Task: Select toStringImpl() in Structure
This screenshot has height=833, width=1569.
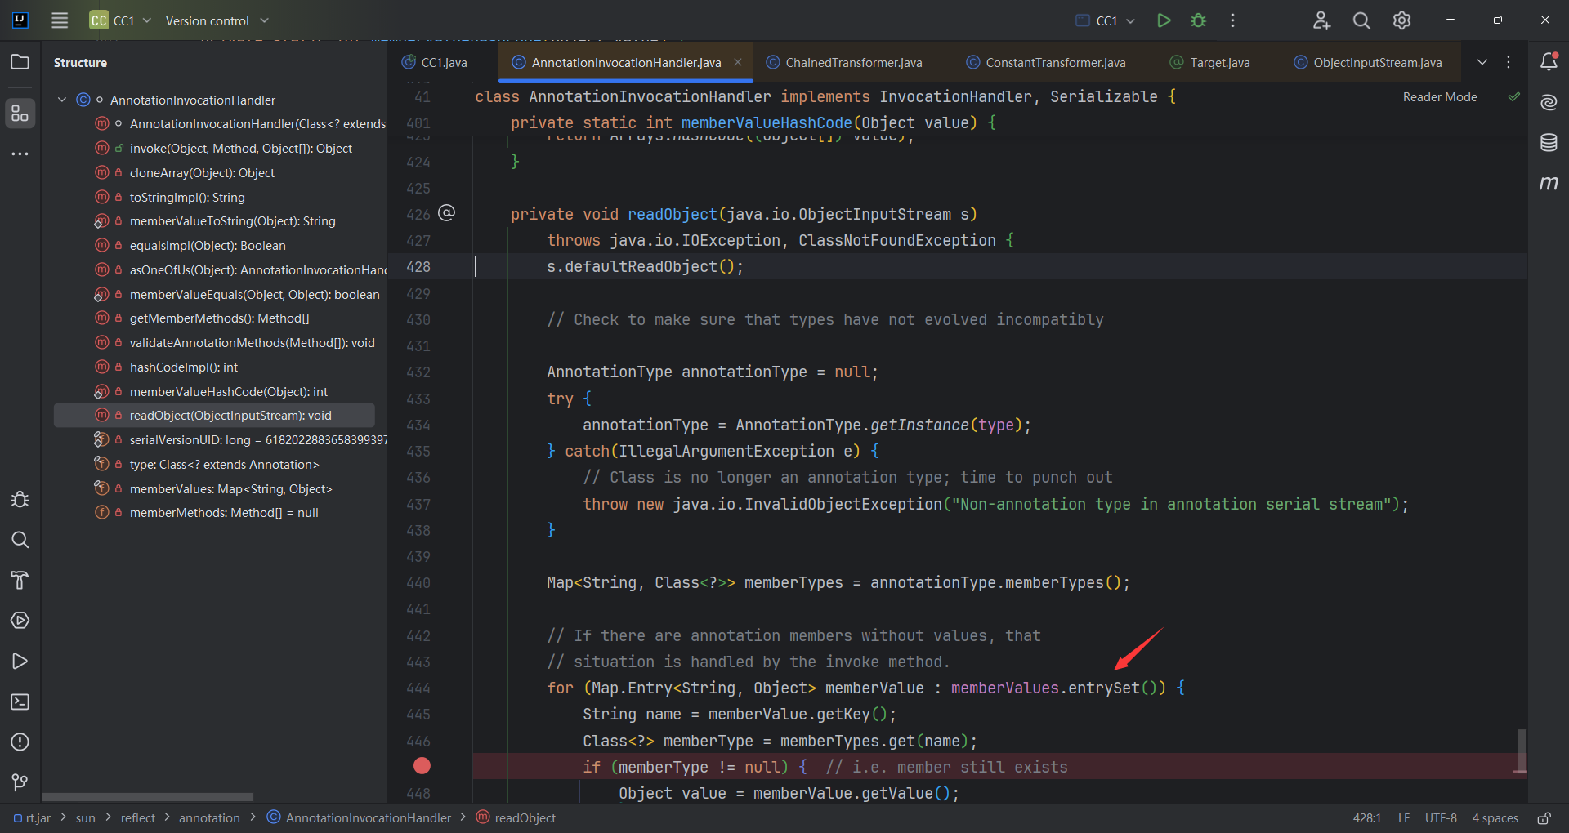Action: click(187, 198)
